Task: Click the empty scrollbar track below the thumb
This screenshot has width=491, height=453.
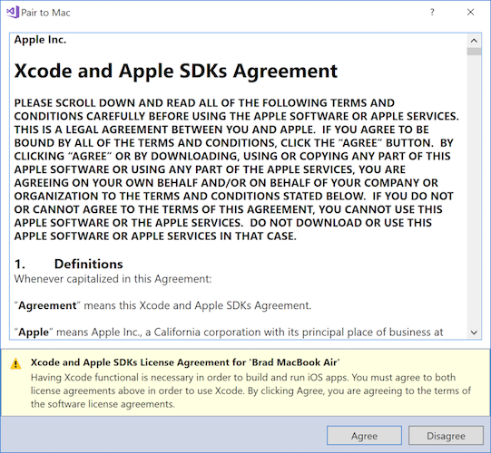Action: coord(474,190)
